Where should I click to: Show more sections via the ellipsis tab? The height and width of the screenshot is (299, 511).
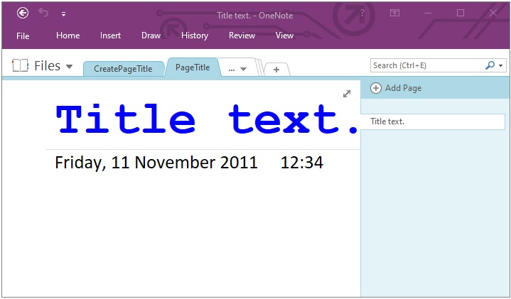[x=237, y=69]
